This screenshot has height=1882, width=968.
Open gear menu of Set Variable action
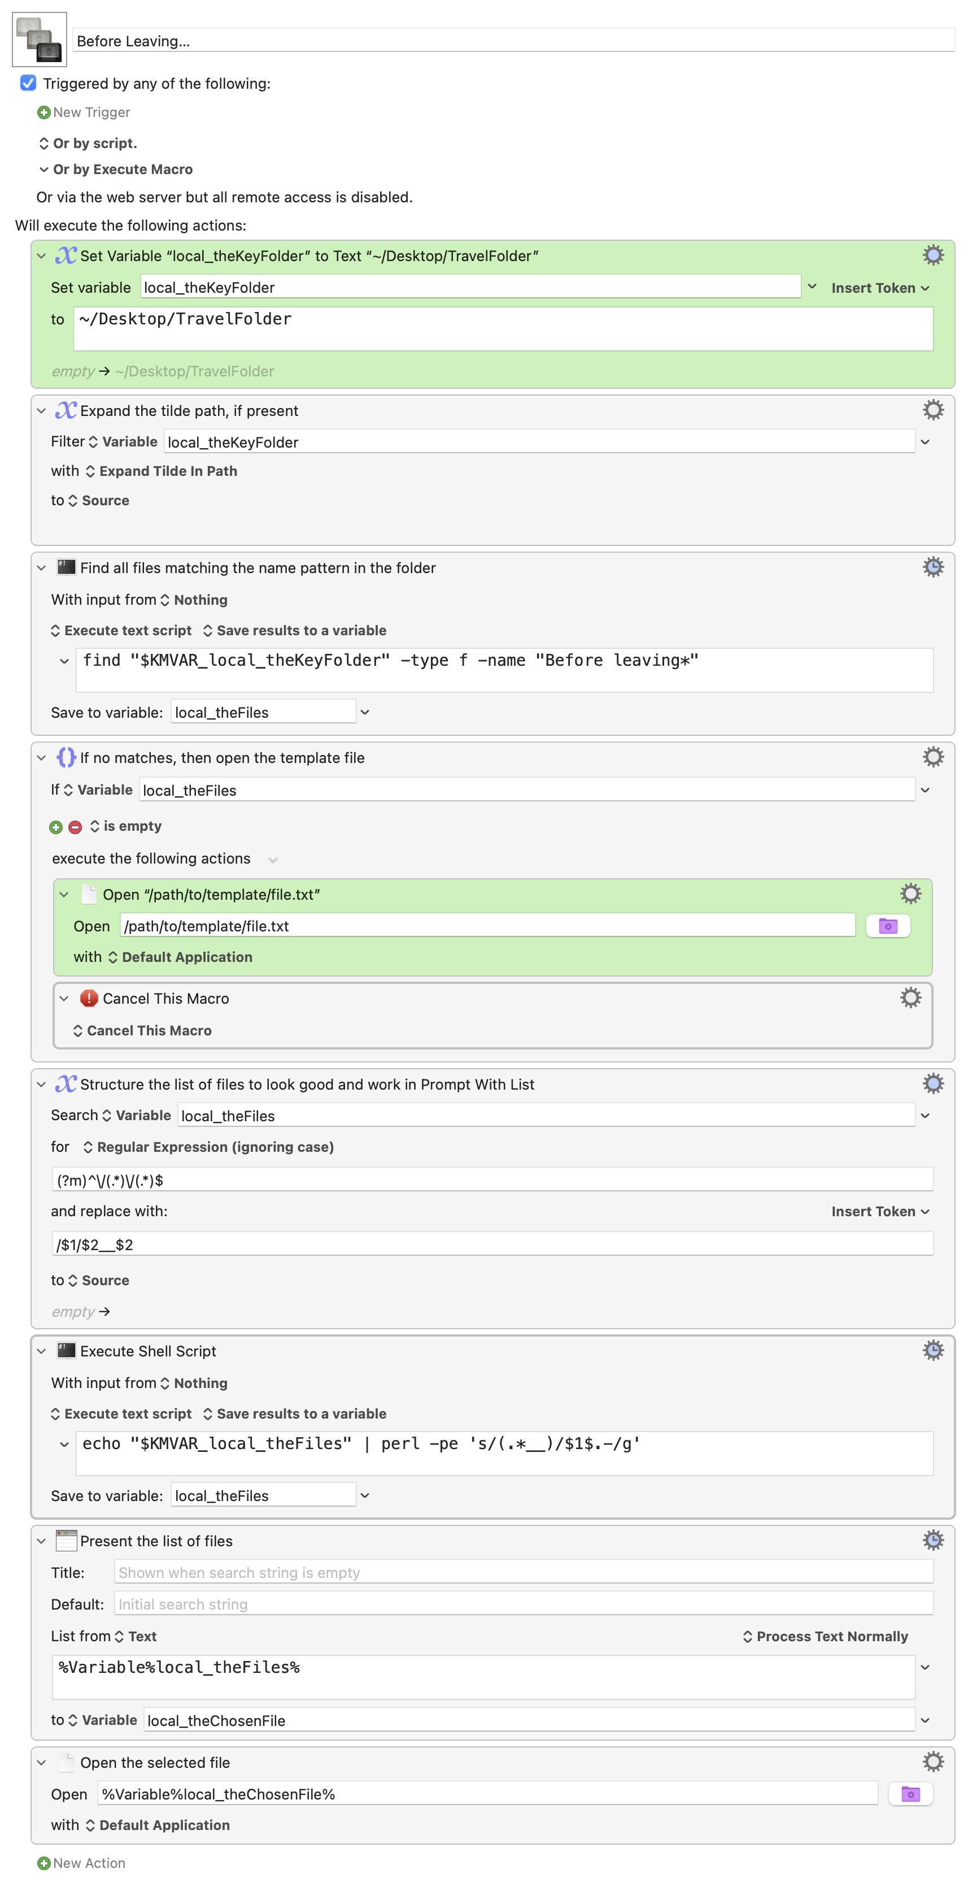pos(932,255)
